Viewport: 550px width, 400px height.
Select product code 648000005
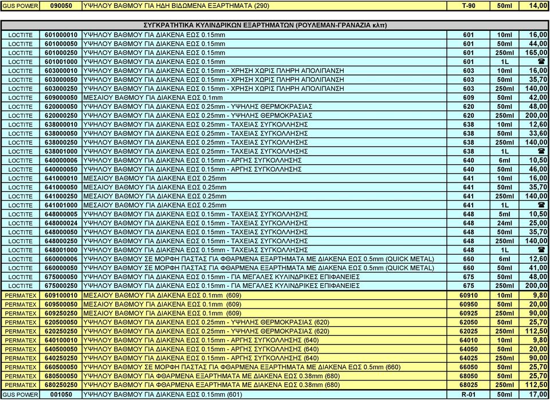tap(61, 214)
